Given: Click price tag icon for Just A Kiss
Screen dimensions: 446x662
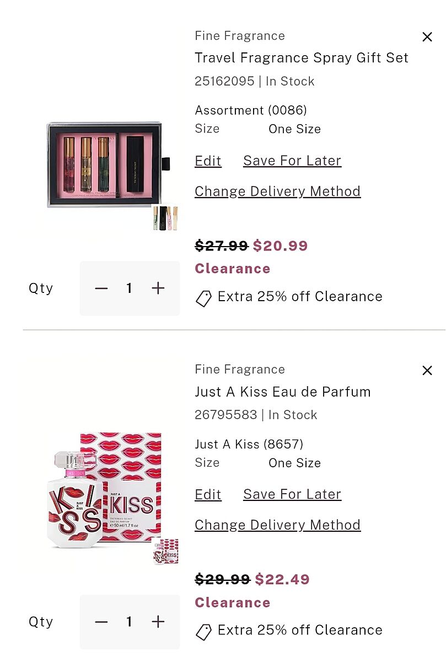Looking at the screenshot, I should coord(203,632).
